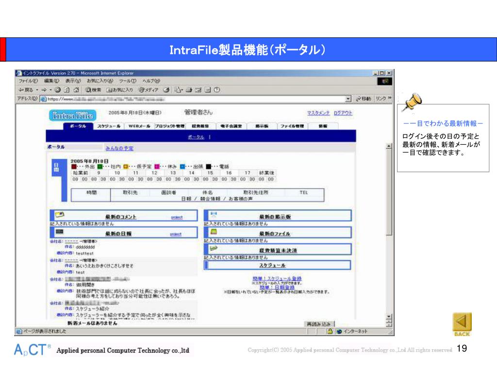The image size is (497, 373).
Task: Click the IE Home icon
Action: click(76, 90)
